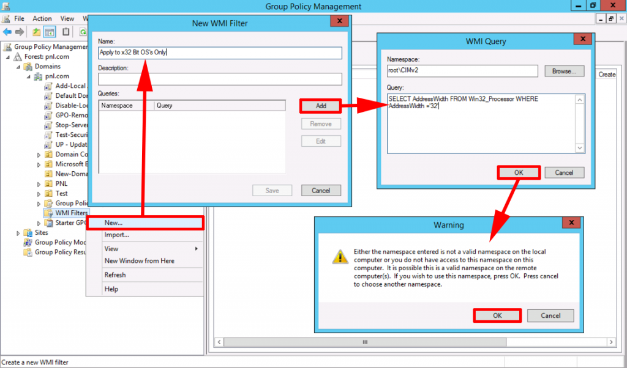Click the Group Policy Management icon in the title bar
627x368 pixels.
click(5, 5)
